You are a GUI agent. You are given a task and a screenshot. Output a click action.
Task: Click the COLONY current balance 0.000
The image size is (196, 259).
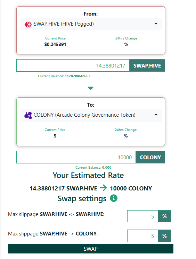click(107, 167)
